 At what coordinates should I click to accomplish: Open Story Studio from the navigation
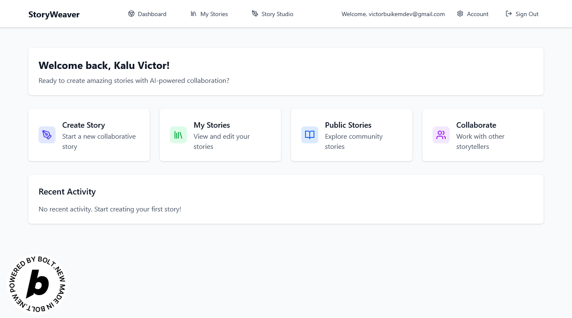pyautogui.click(x=277, y=14)
